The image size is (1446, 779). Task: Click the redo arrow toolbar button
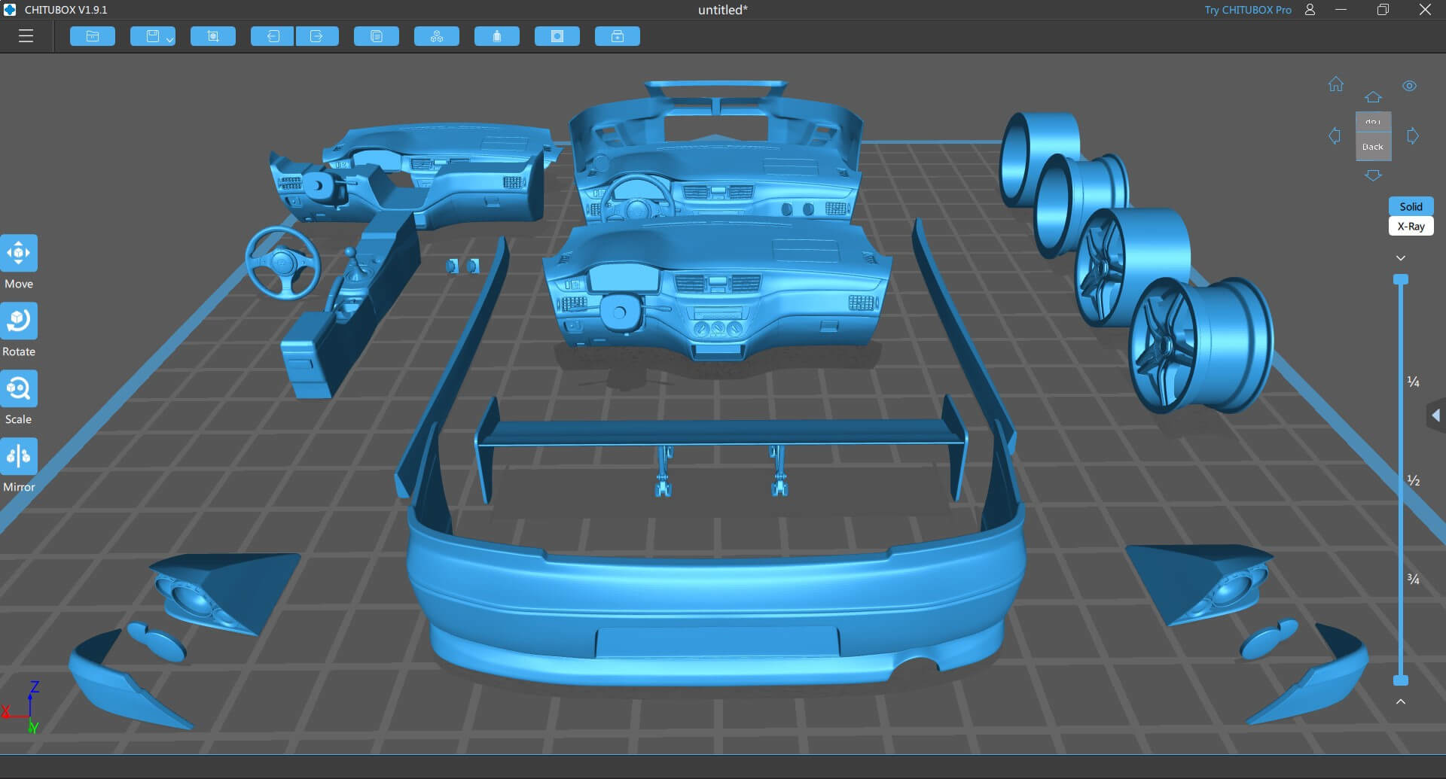[316, 36]
